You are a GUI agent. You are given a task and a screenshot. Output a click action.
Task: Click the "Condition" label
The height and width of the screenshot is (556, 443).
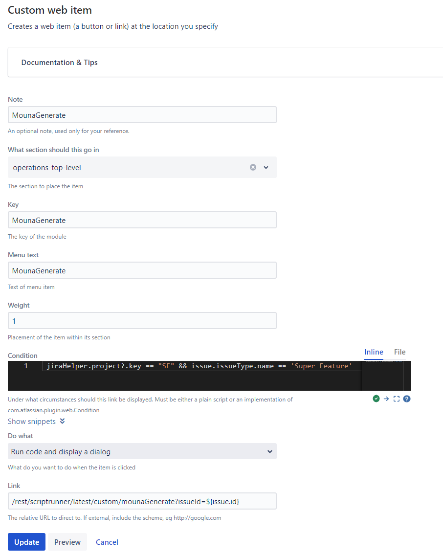[22, 356]
